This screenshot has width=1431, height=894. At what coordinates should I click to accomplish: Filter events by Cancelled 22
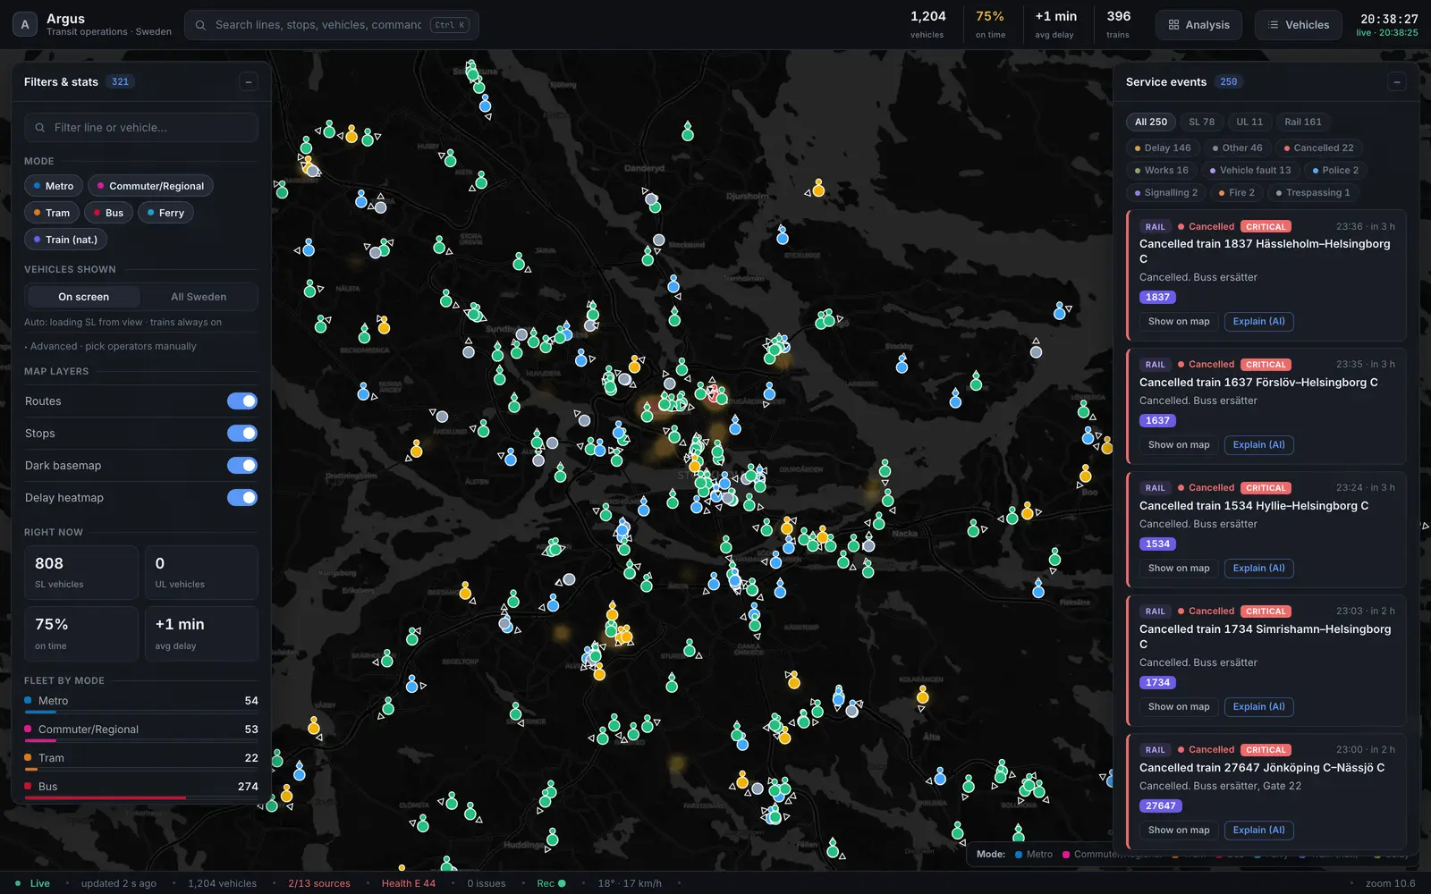tap(1318, 148)
